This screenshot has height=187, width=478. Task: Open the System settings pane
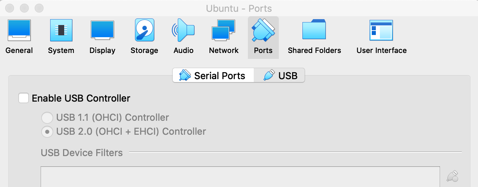[61, 37]
